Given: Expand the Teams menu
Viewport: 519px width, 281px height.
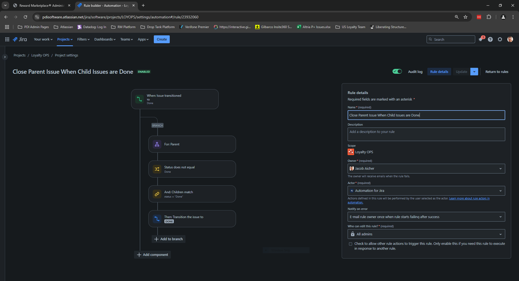Looking at the screenshot, I should coord(126,39).
